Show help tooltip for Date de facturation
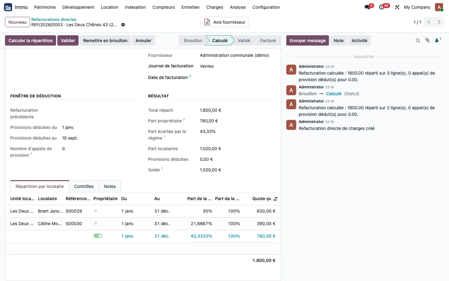Image resolution: width=449 pixels, height=281 pixels. 190,76
